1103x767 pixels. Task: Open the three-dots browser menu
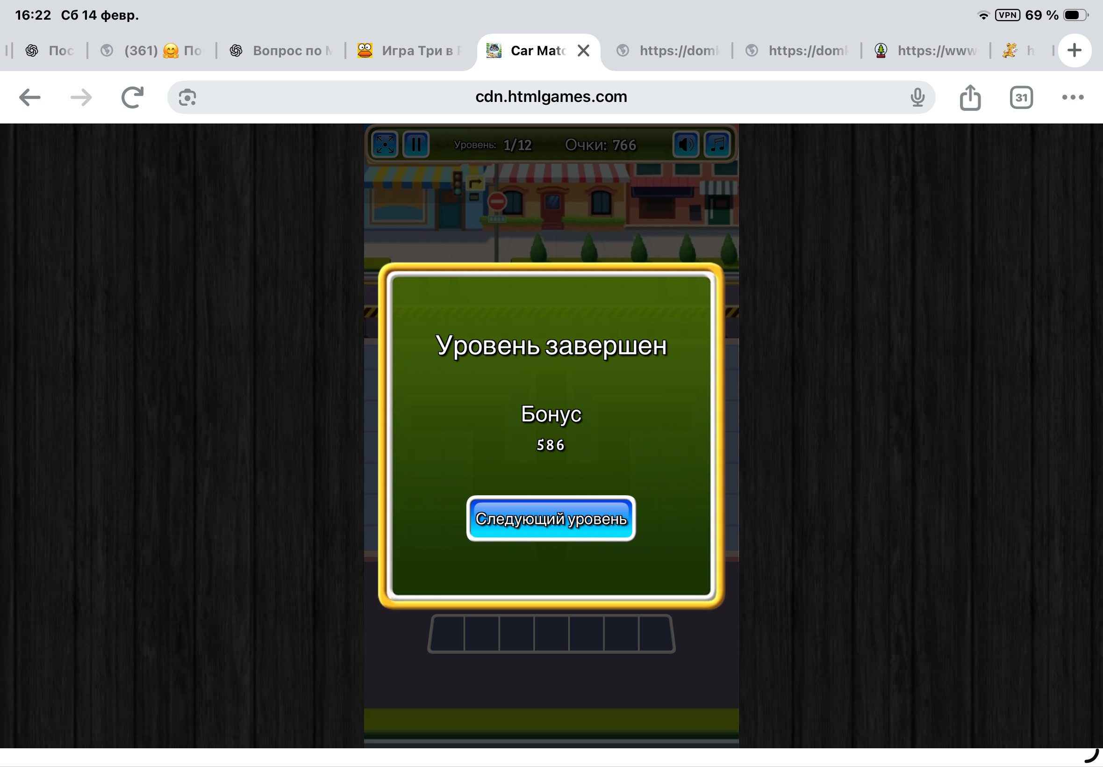point(1072,98)
